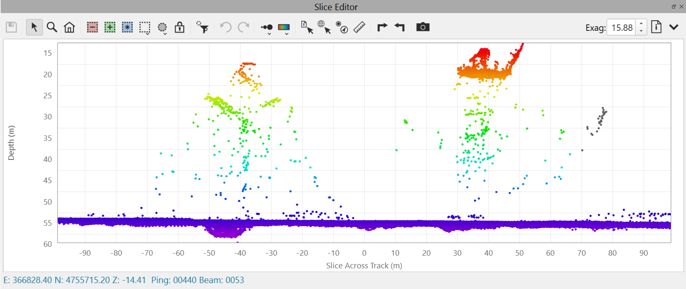Reset view with the Home icon
This screenshot has height=289, width=686.
pyautogui.click(x=69, y=27)
